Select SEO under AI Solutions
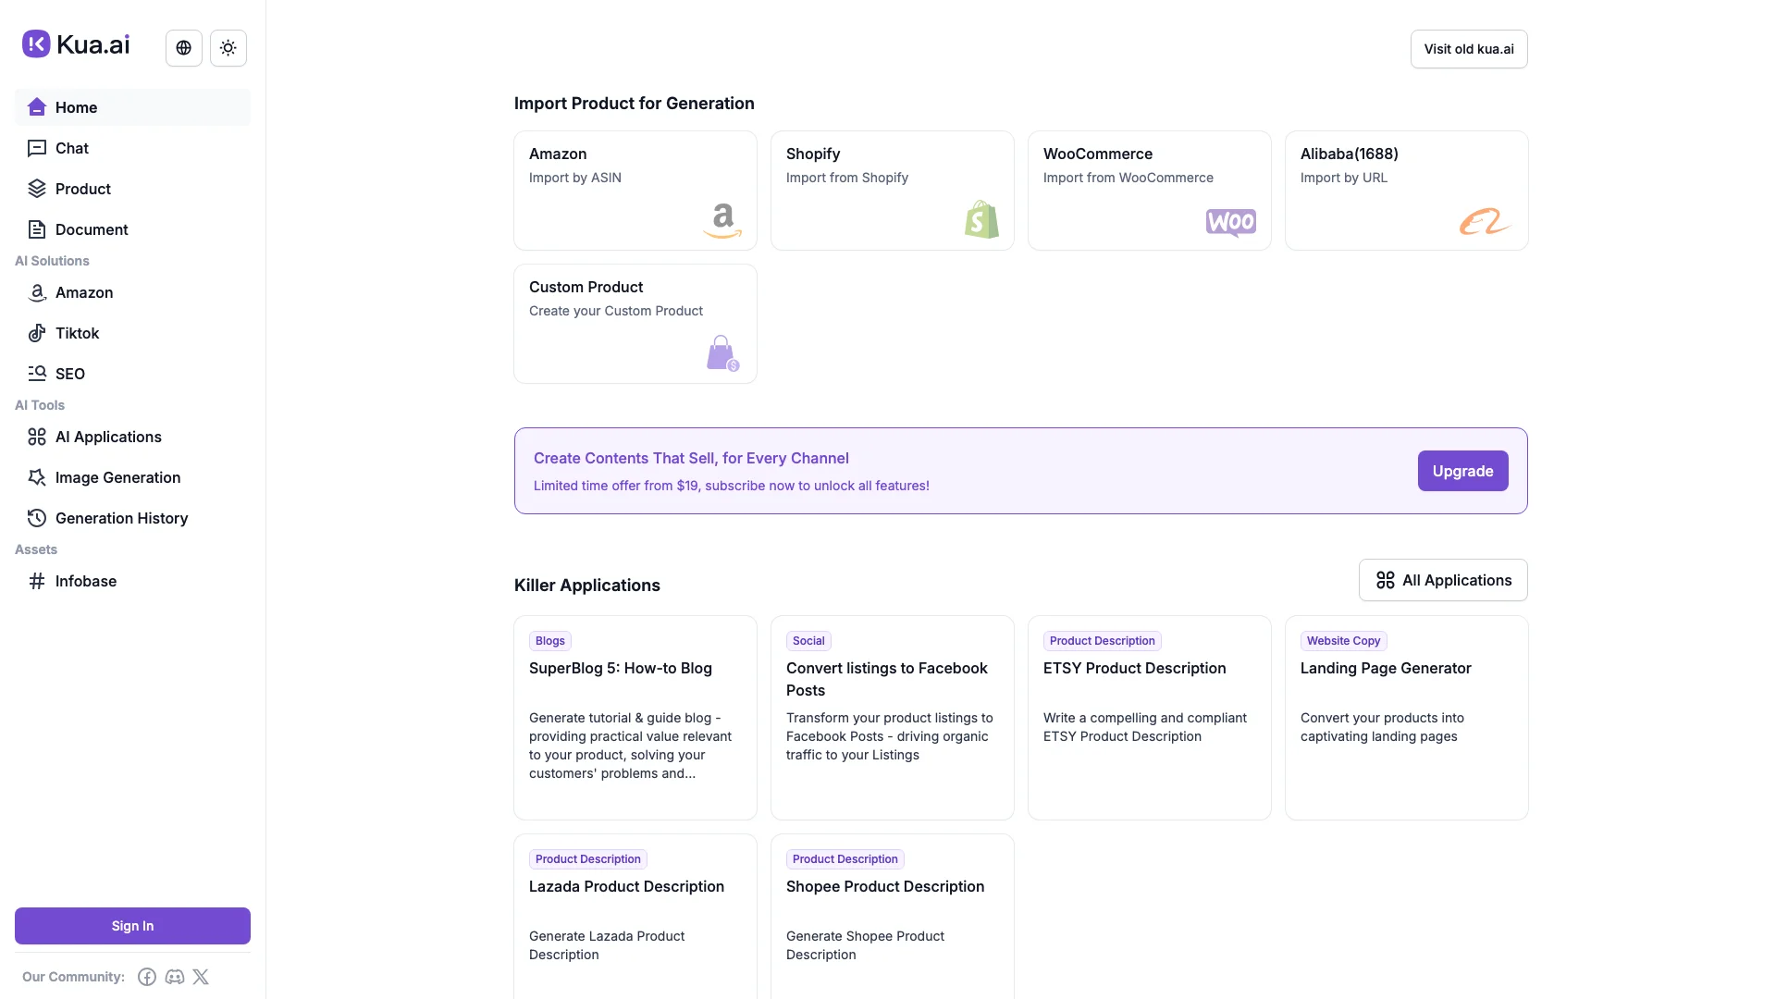This screenshot has width=1776, height=999. pyautogui.click(x=132, y=374)
